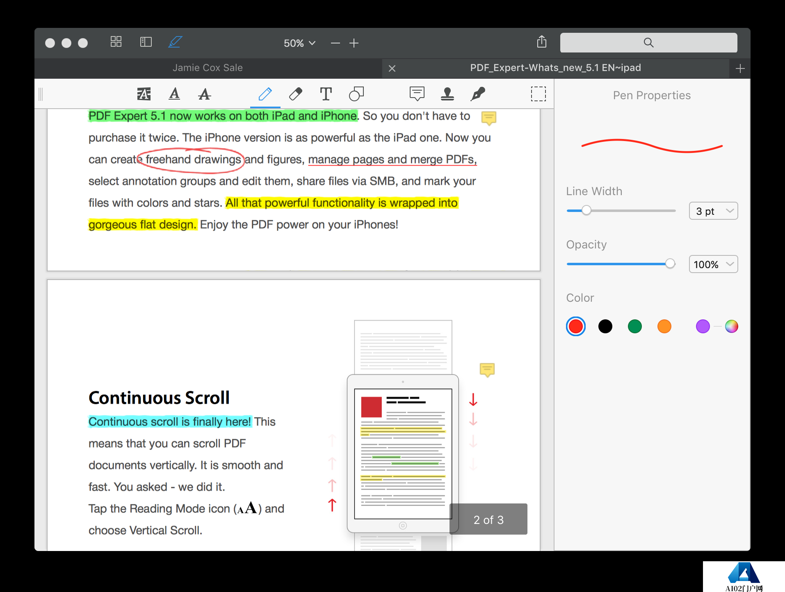This screenshot has height=592, width=785.
Task: Close the PDF_Expert-Whats_new tab
Action: (x=392, y=68)
